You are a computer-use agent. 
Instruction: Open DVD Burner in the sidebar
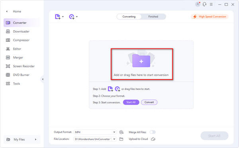pyautogui.click(x=22, y=75)
